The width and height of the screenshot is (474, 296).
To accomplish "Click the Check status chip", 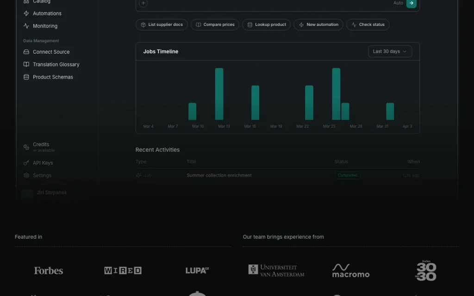I will pos(368,25).
